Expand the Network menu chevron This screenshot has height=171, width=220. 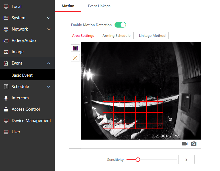(x=49, y=29)
